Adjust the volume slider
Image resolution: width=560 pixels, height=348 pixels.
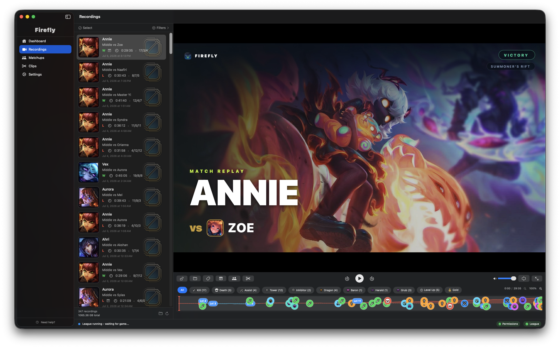click(507, 279)
